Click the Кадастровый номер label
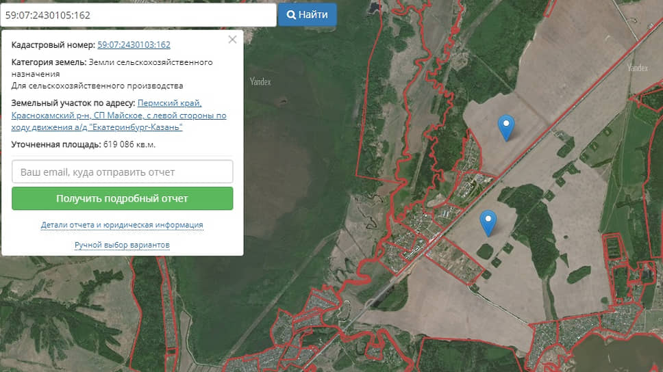Image resolution: width=663 pixels, height=372 pixels. pos(53,45)
